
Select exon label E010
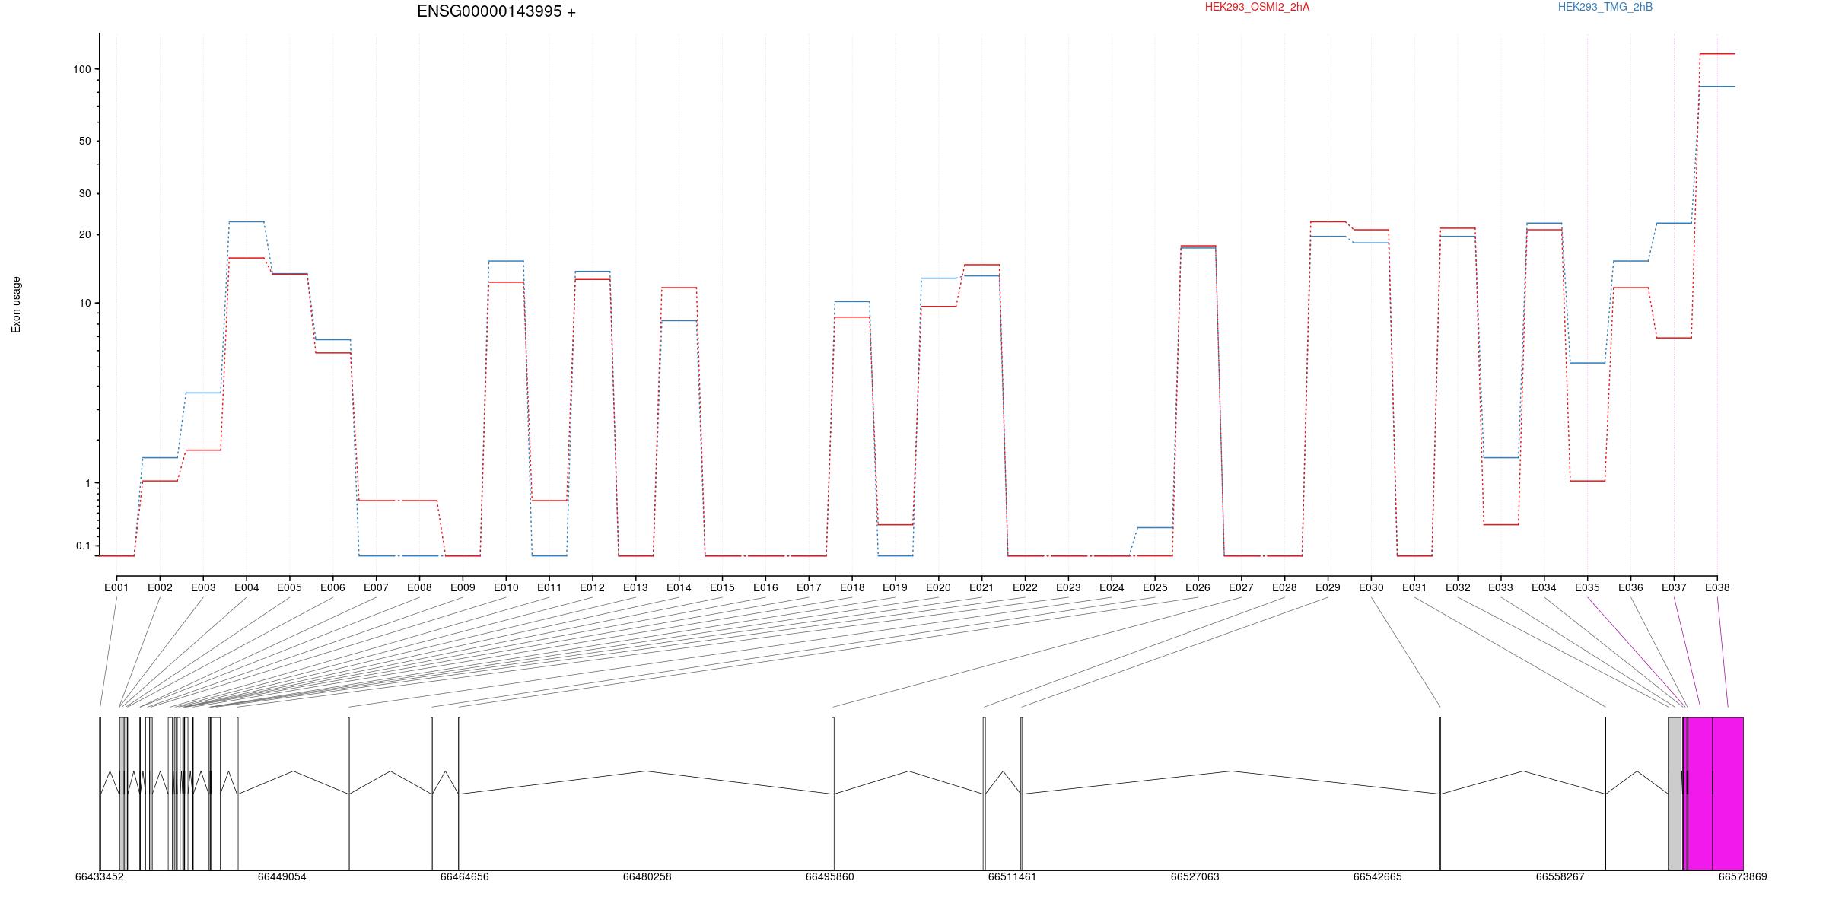[506, 587]
